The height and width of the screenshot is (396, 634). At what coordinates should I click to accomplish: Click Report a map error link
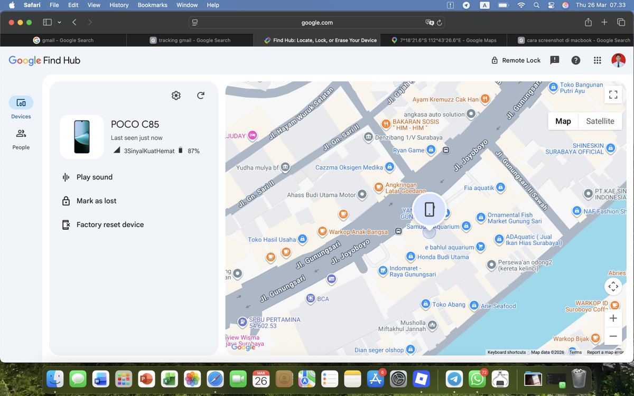605,352
